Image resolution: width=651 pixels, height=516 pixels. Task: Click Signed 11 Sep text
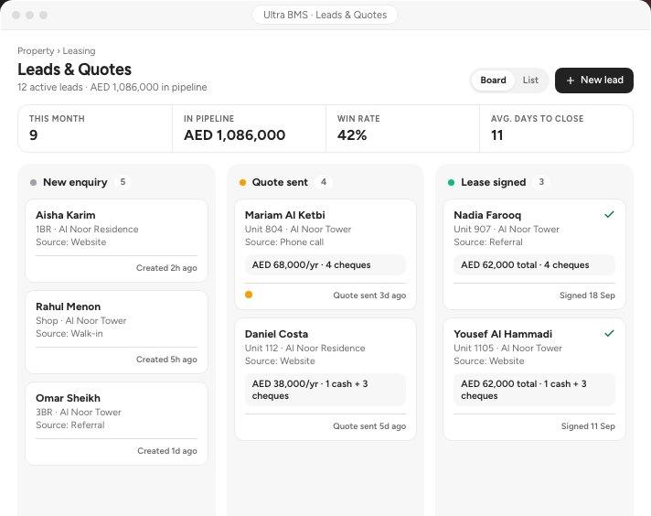[588, 426]
